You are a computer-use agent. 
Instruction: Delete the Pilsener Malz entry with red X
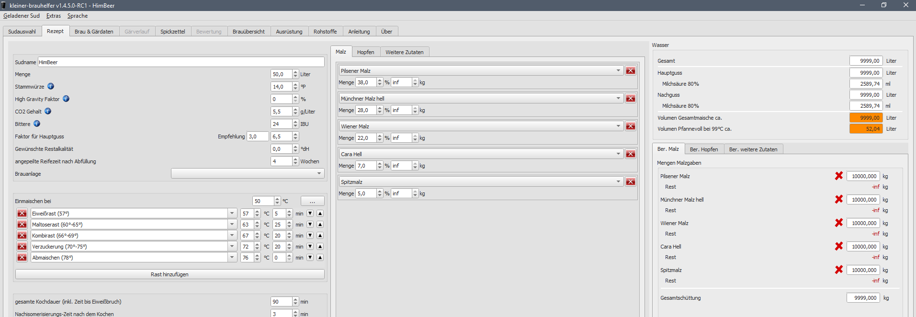pyautogui.click(x=631, y=71)
